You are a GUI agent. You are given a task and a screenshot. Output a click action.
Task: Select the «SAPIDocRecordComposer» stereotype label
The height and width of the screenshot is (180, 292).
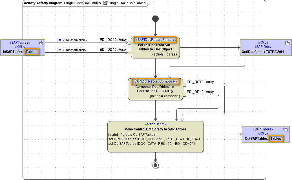[155, 81]
